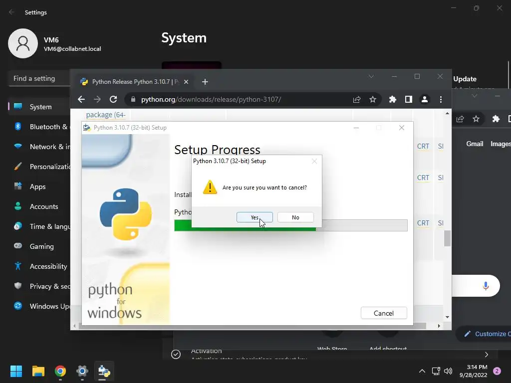
Task: Show hidden tray icons chevron
Action: pos(422,371)
